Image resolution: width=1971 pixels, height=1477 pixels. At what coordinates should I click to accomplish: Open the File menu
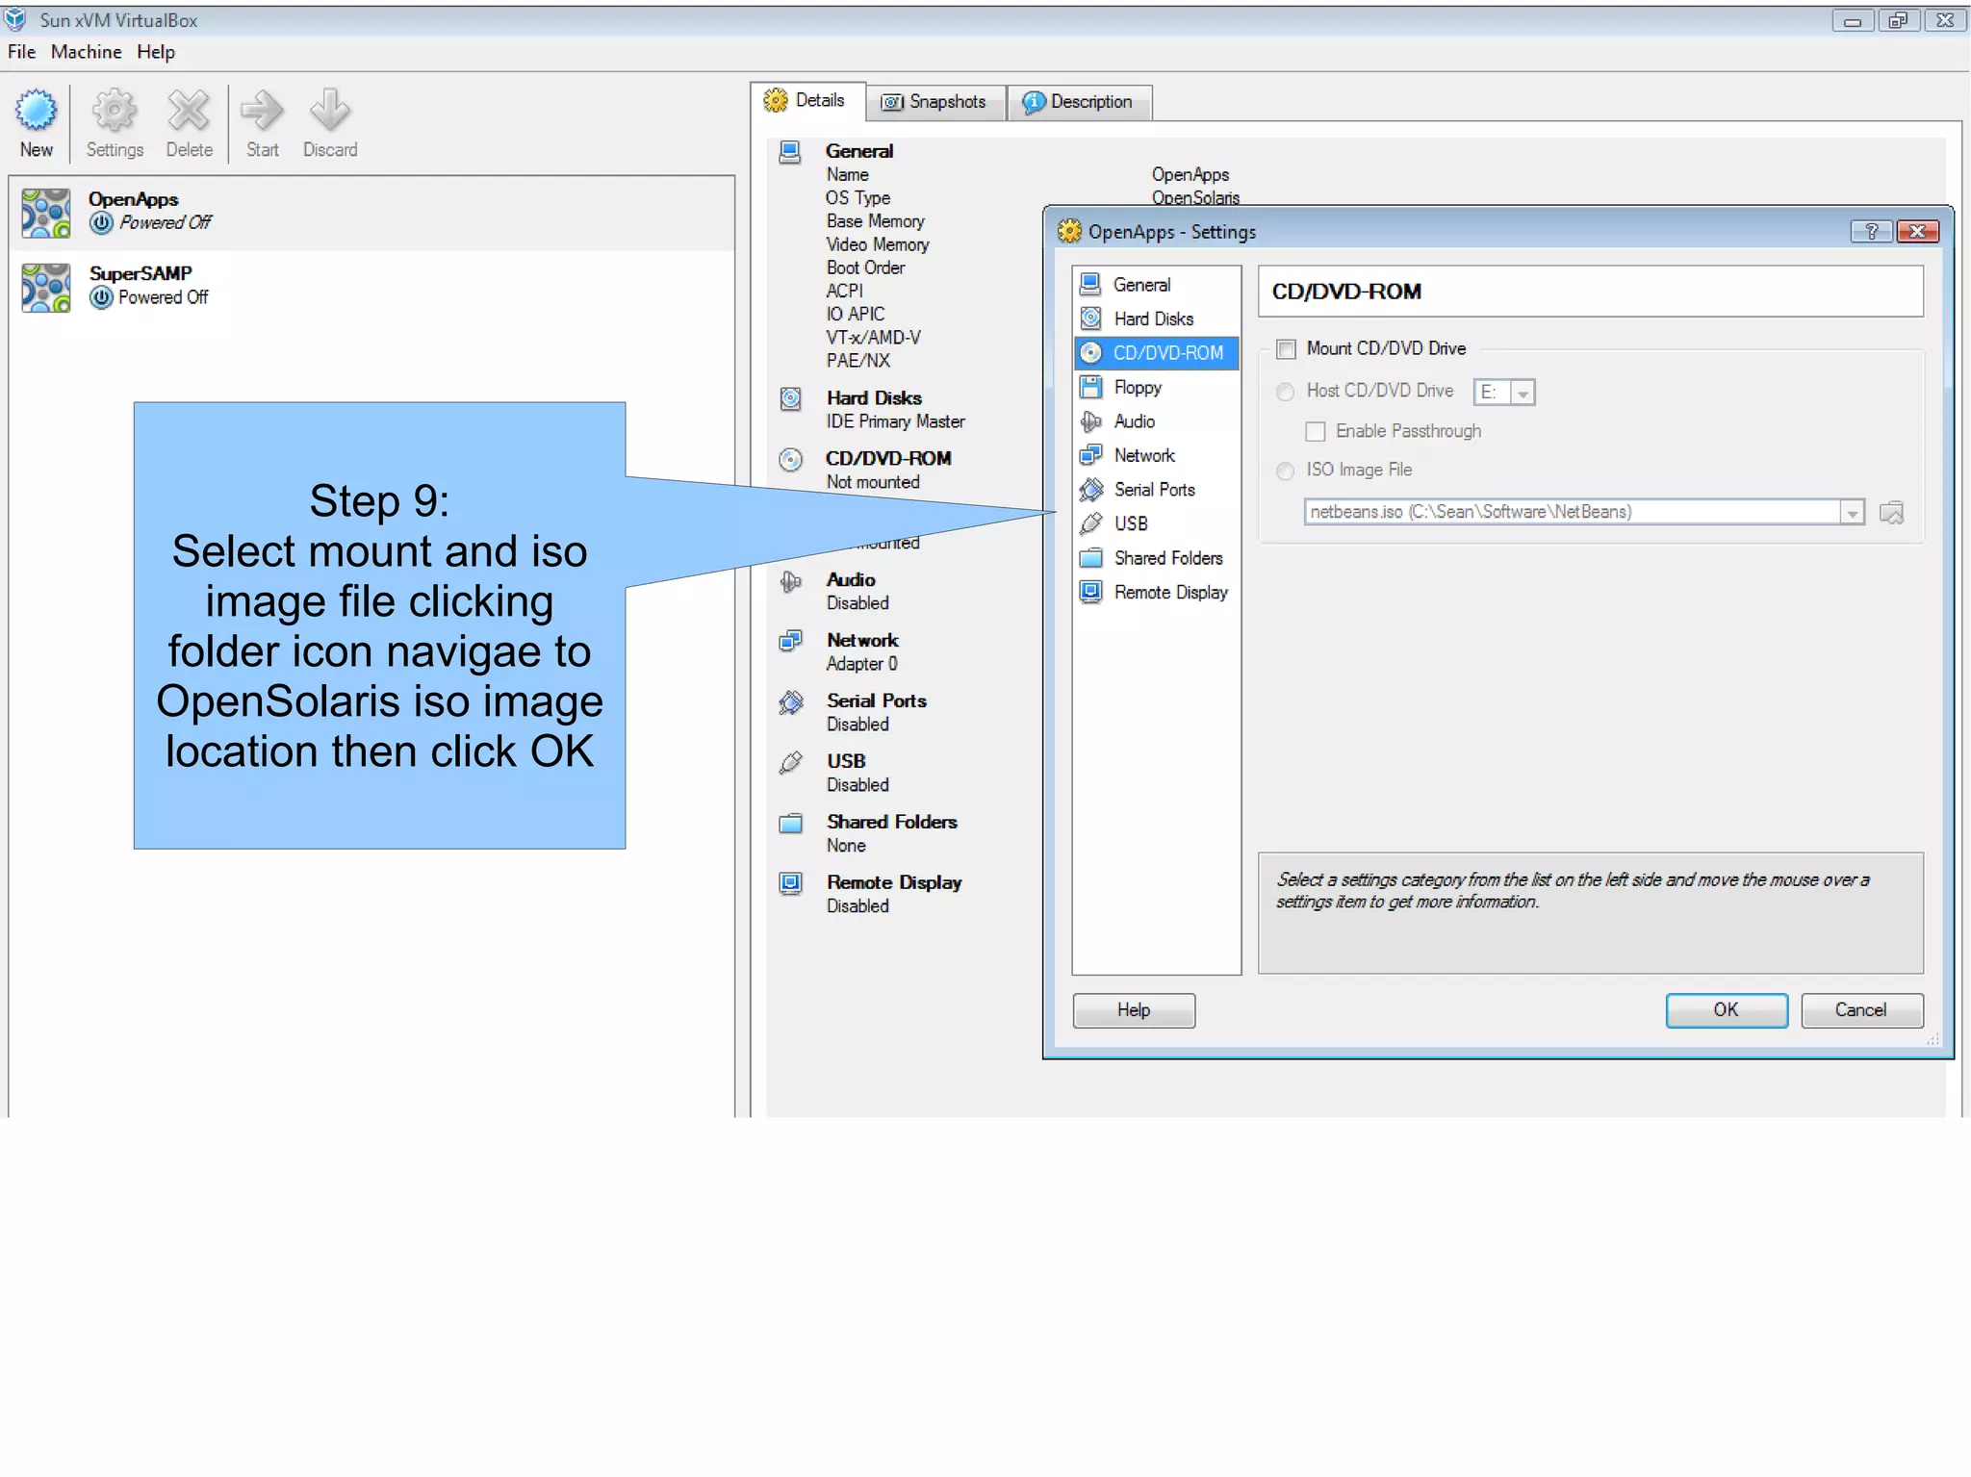(x=21, y=52)
